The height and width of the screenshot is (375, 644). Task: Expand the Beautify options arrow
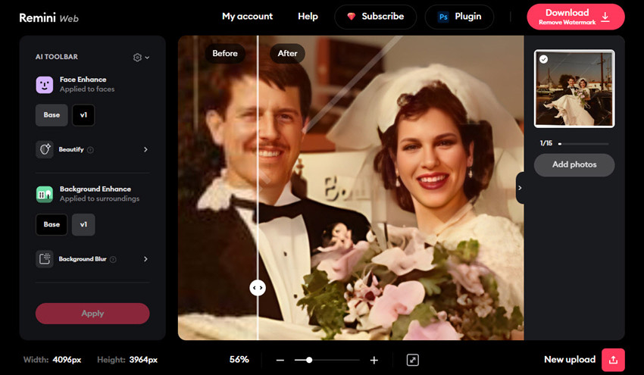click(145, 150)
